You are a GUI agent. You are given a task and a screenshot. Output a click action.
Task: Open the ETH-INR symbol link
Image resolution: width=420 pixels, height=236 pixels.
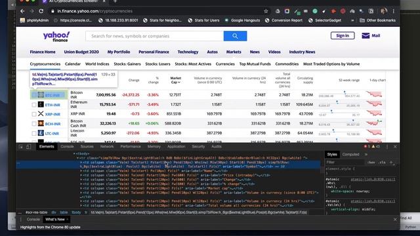(x=52, y=105)
